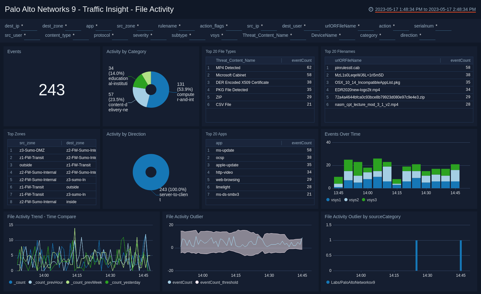Open the app filter selector

pyautogui.click(x=104, y=26)
